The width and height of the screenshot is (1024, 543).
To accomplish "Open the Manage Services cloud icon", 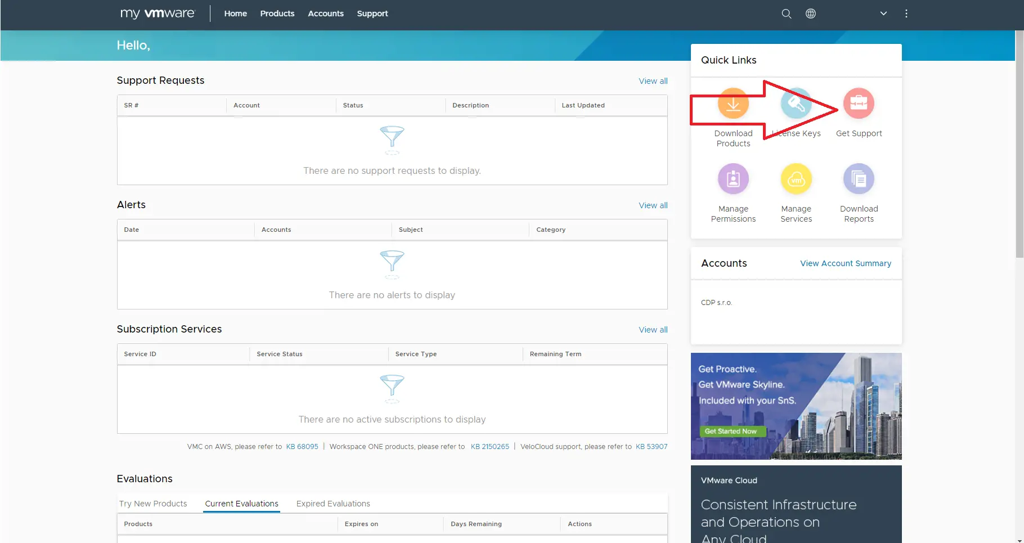I will point(796,179).
